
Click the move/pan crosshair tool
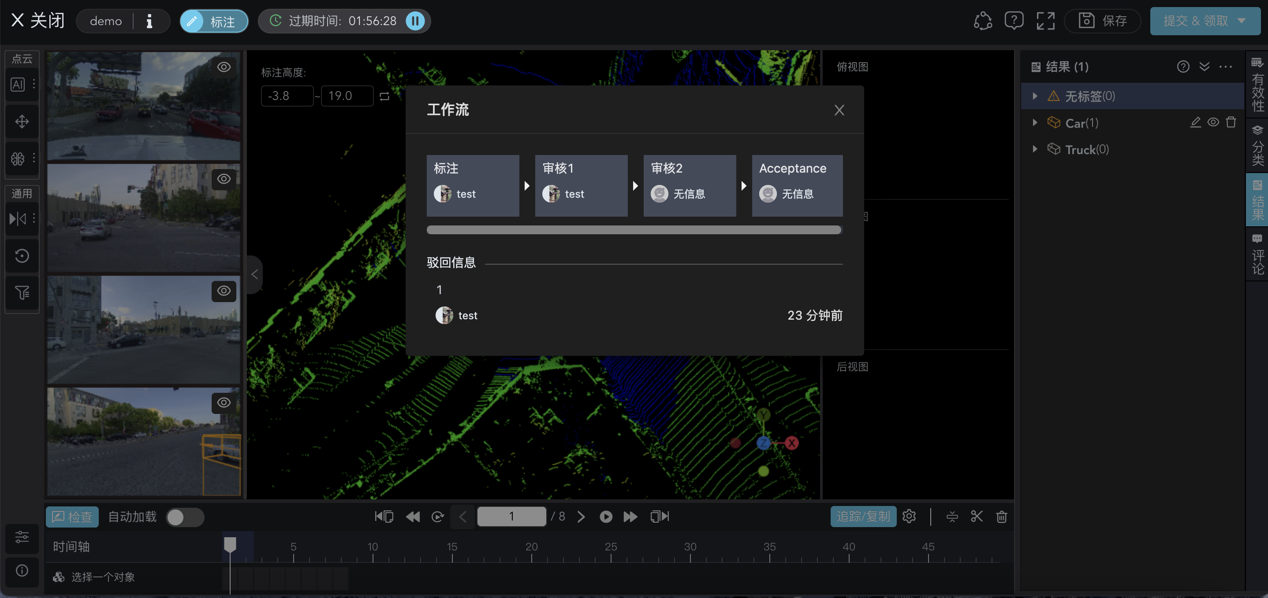(22, 122)
